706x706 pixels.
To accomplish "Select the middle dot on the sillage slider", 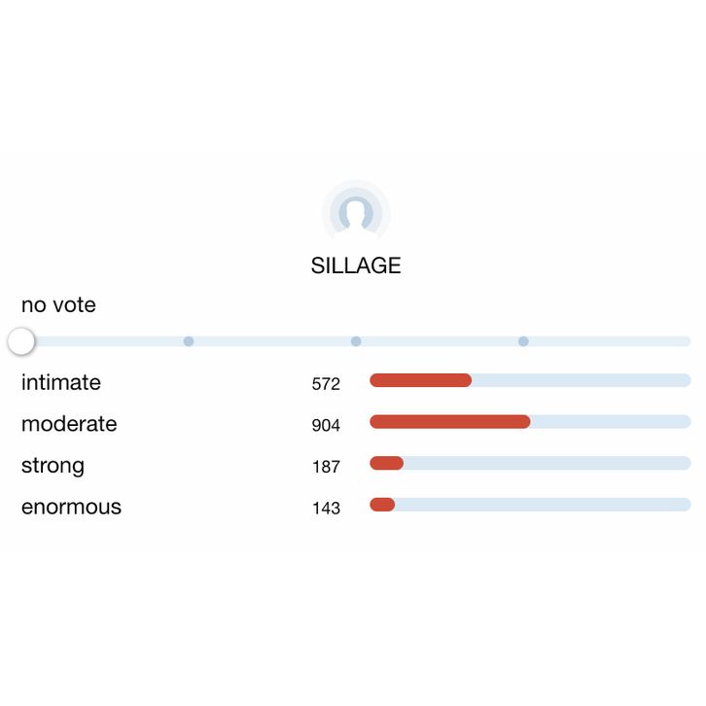I will [x=356, y=341].
